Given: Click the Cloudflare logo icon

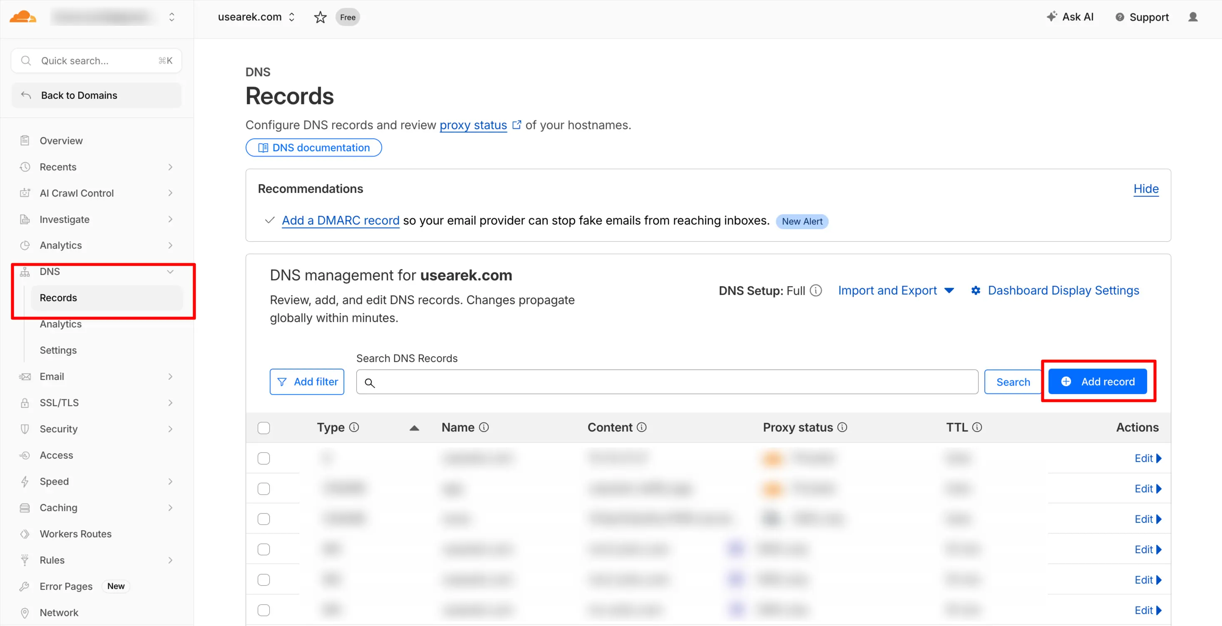Looking at the screenshot, I should click(23, 17).
